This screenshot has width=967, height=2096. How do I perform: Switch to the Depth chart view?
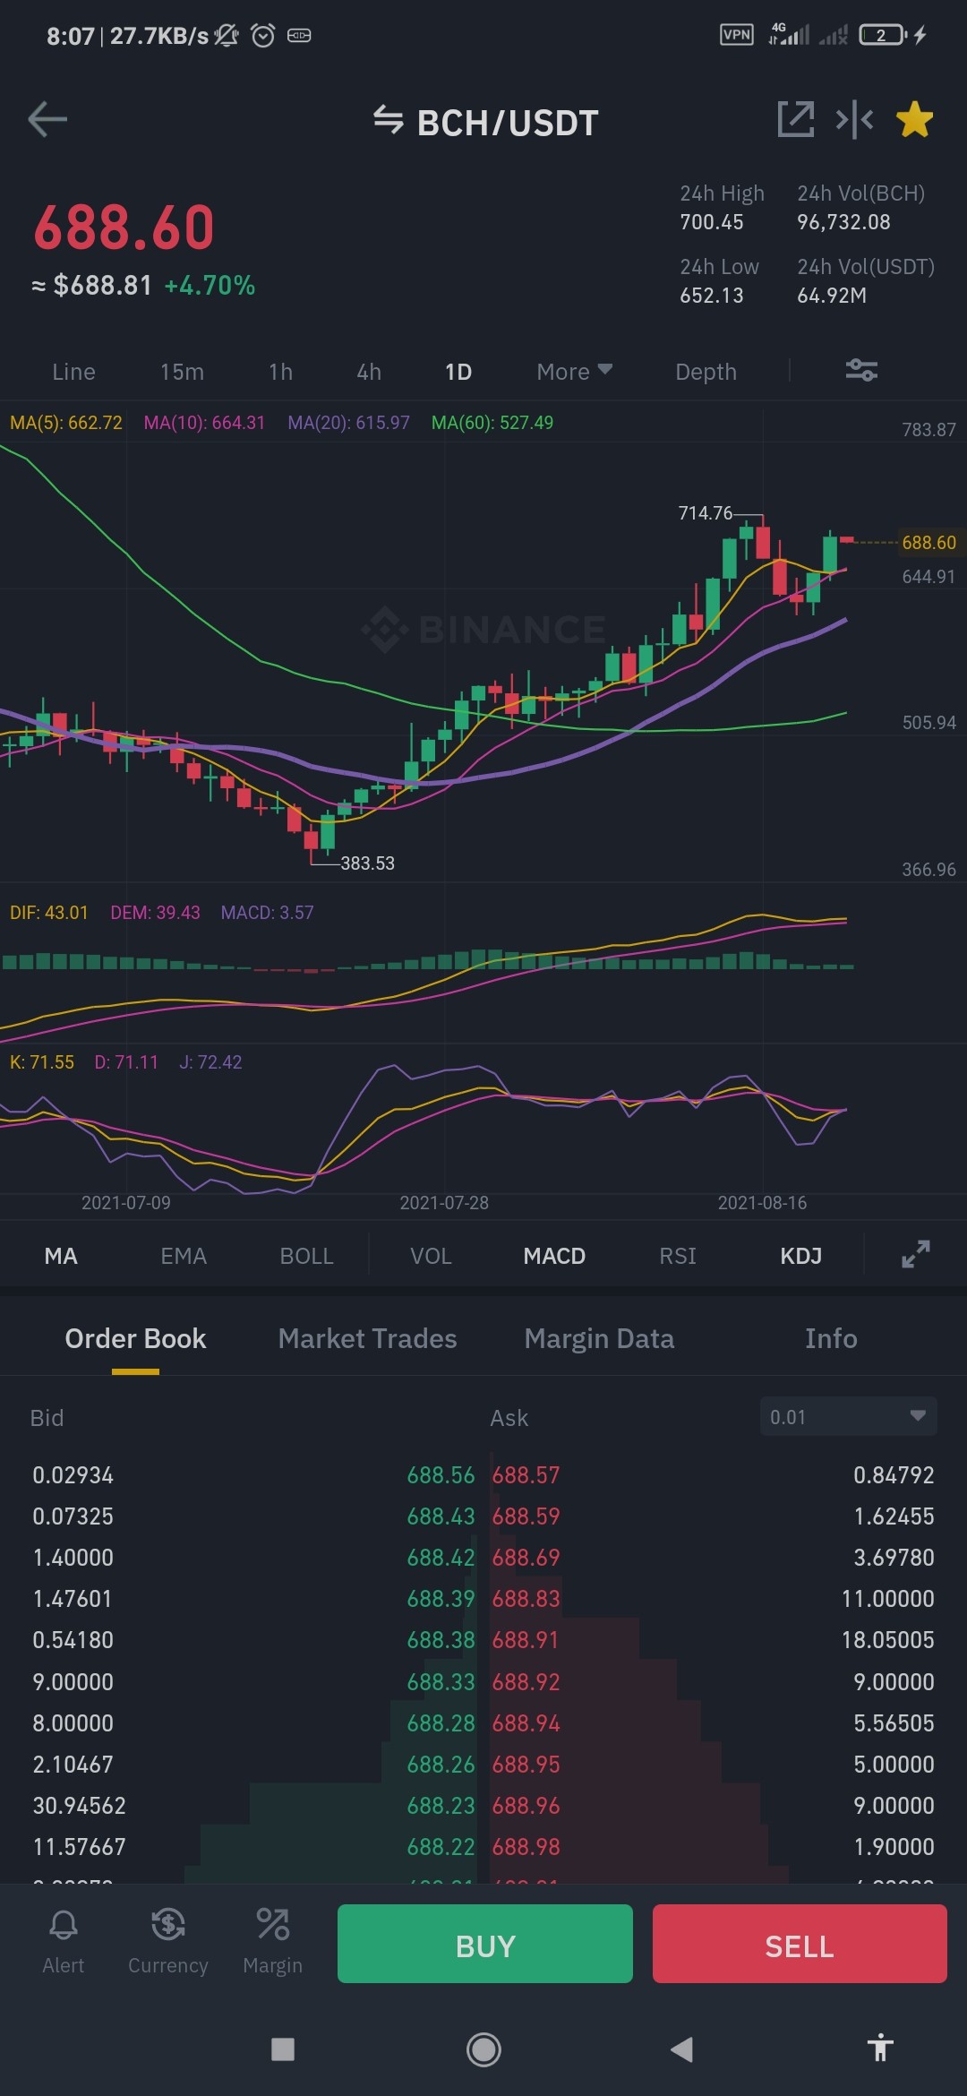(x=706, y=372)
